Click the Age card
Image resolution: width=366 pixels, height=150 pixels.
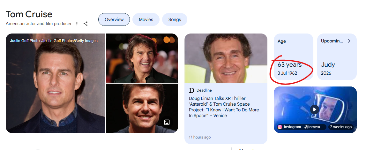tap(294, 57)
